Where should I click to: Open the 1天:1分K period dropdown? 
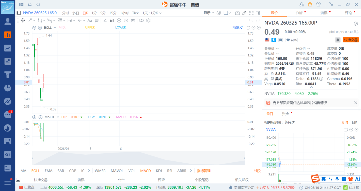pos(152,13)
